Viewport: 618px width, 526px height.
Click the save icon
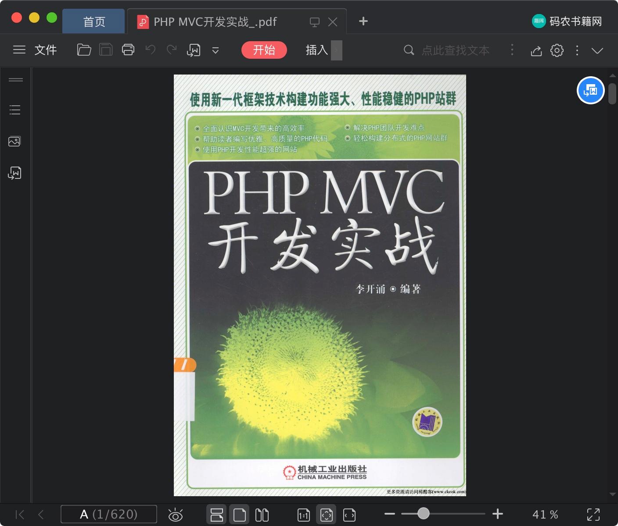[106, 50]
